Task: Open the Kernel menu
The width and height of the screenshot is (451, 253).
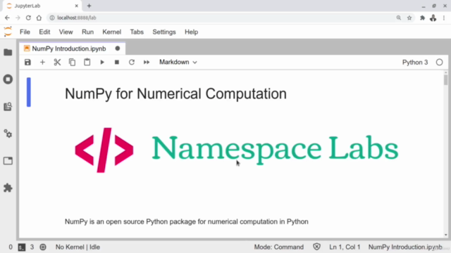Action: (112, 32)
